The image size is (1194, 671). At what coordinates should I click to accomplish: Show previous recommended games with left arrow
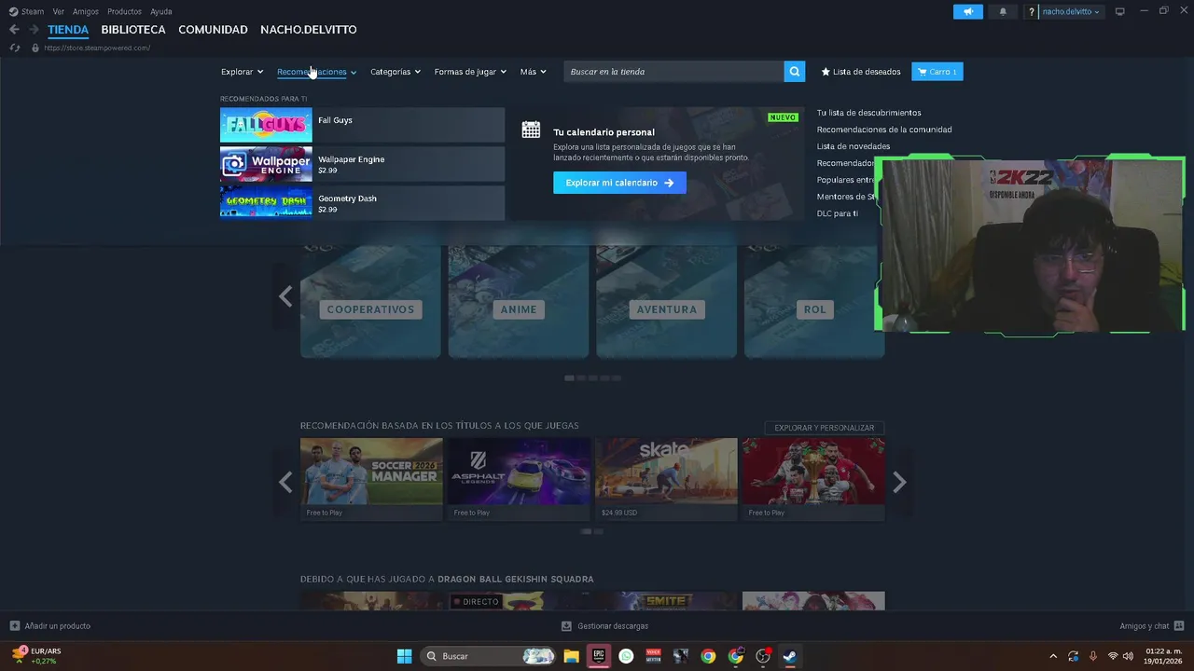coord(285,482)
